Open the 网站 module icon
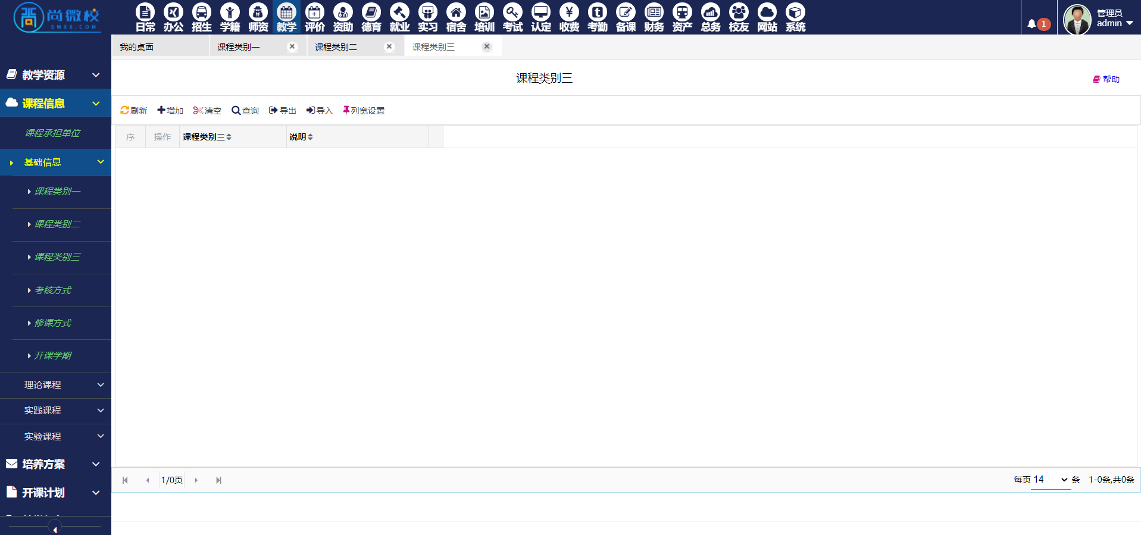The height and width of the screenshot is (535, 1141). 767,17
